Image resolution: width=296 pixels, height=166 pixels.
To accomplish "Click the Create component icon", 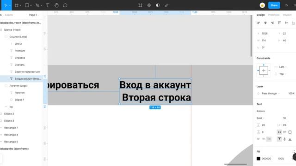I will point(149,5).
